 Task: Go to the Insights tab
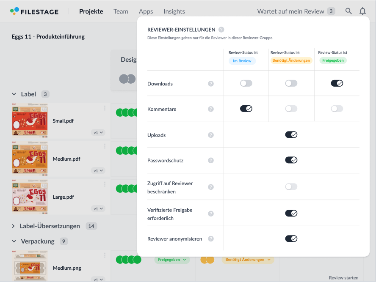(174, 11)
